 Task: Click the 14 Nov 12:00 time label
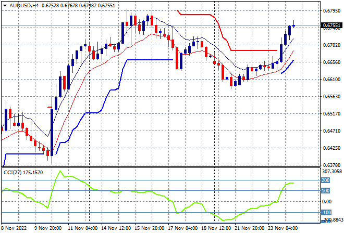[x=116, y=228]
